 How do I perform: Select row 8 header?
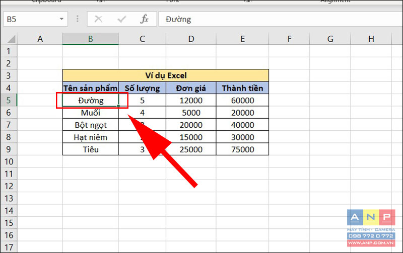pos(9,137)
